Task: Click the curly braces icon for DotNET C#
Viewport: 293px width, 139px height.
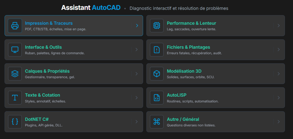Action: (x=15, y=122)
